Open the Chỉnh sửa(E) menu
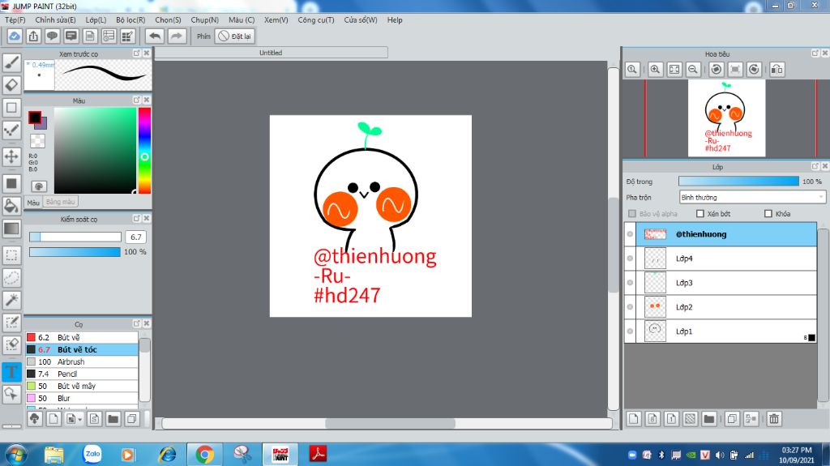This screenshot has height=466, width=830. pos(56,20)
